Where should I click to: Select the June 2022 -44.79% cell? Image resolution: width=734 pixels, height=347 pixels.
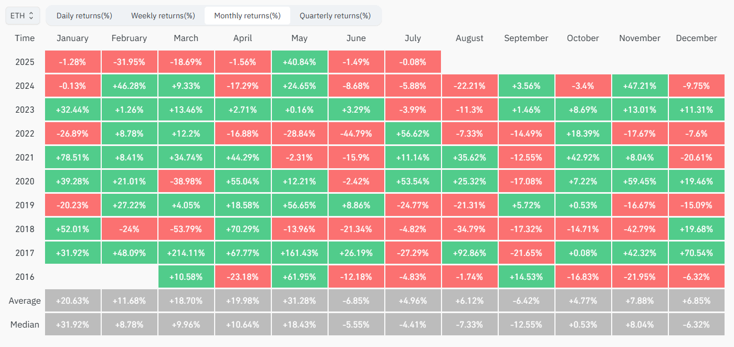point(356,133)
